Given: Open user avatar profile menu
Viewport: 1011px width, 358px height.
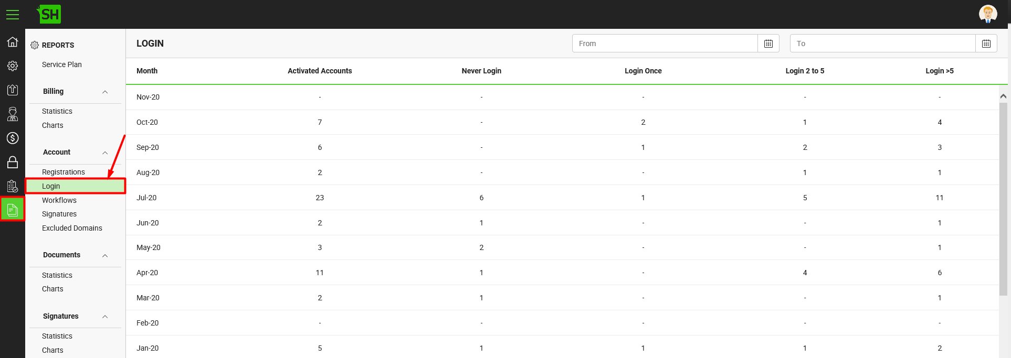Looking at the screenshot, I should [988, 14].
